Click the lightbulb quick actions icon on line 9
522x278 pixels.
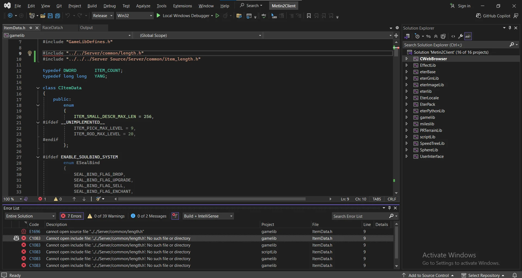[x=30, y=53]
